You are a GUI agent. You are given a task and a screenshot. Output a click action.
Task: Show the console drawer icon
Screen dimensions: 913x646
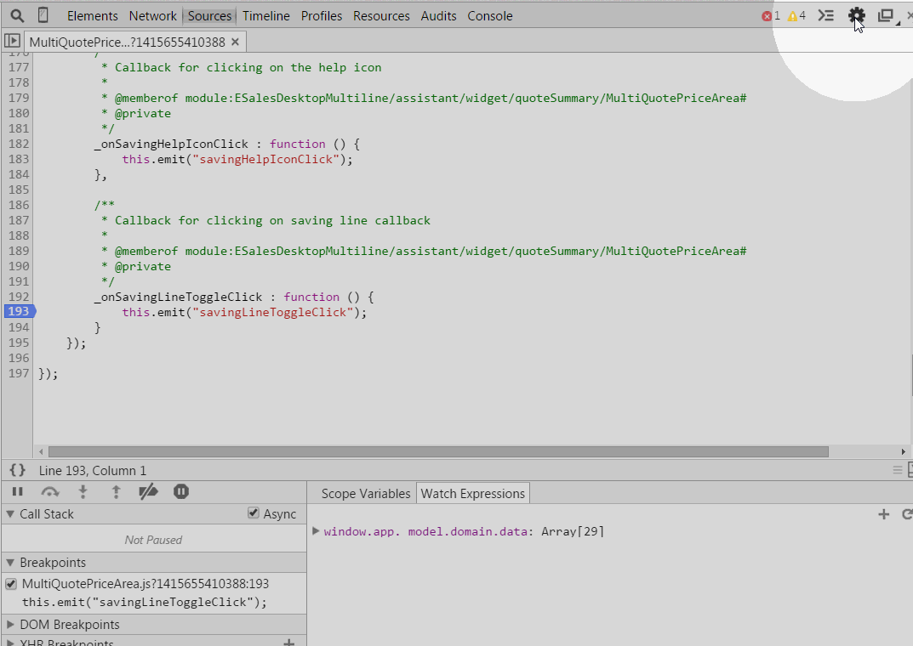click(825, 15)
